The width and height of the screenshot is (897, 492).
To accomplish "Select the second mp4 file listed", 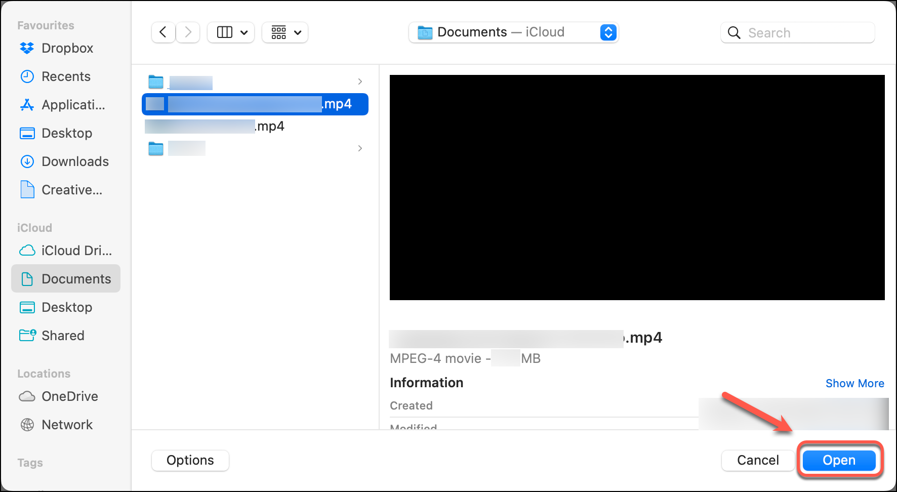I will pyautogui.click(x=215, y=126).
